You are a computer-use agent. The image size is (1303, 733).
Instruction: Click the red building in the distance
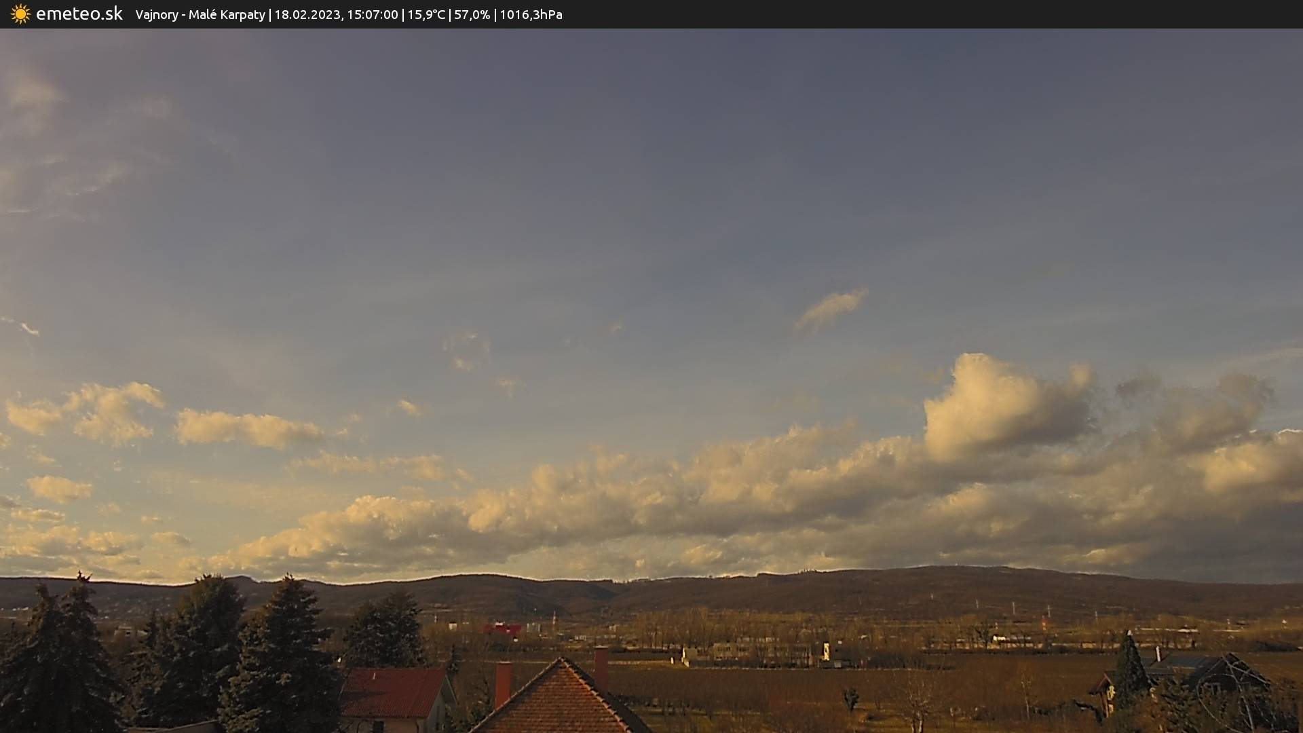pos(502,630)
